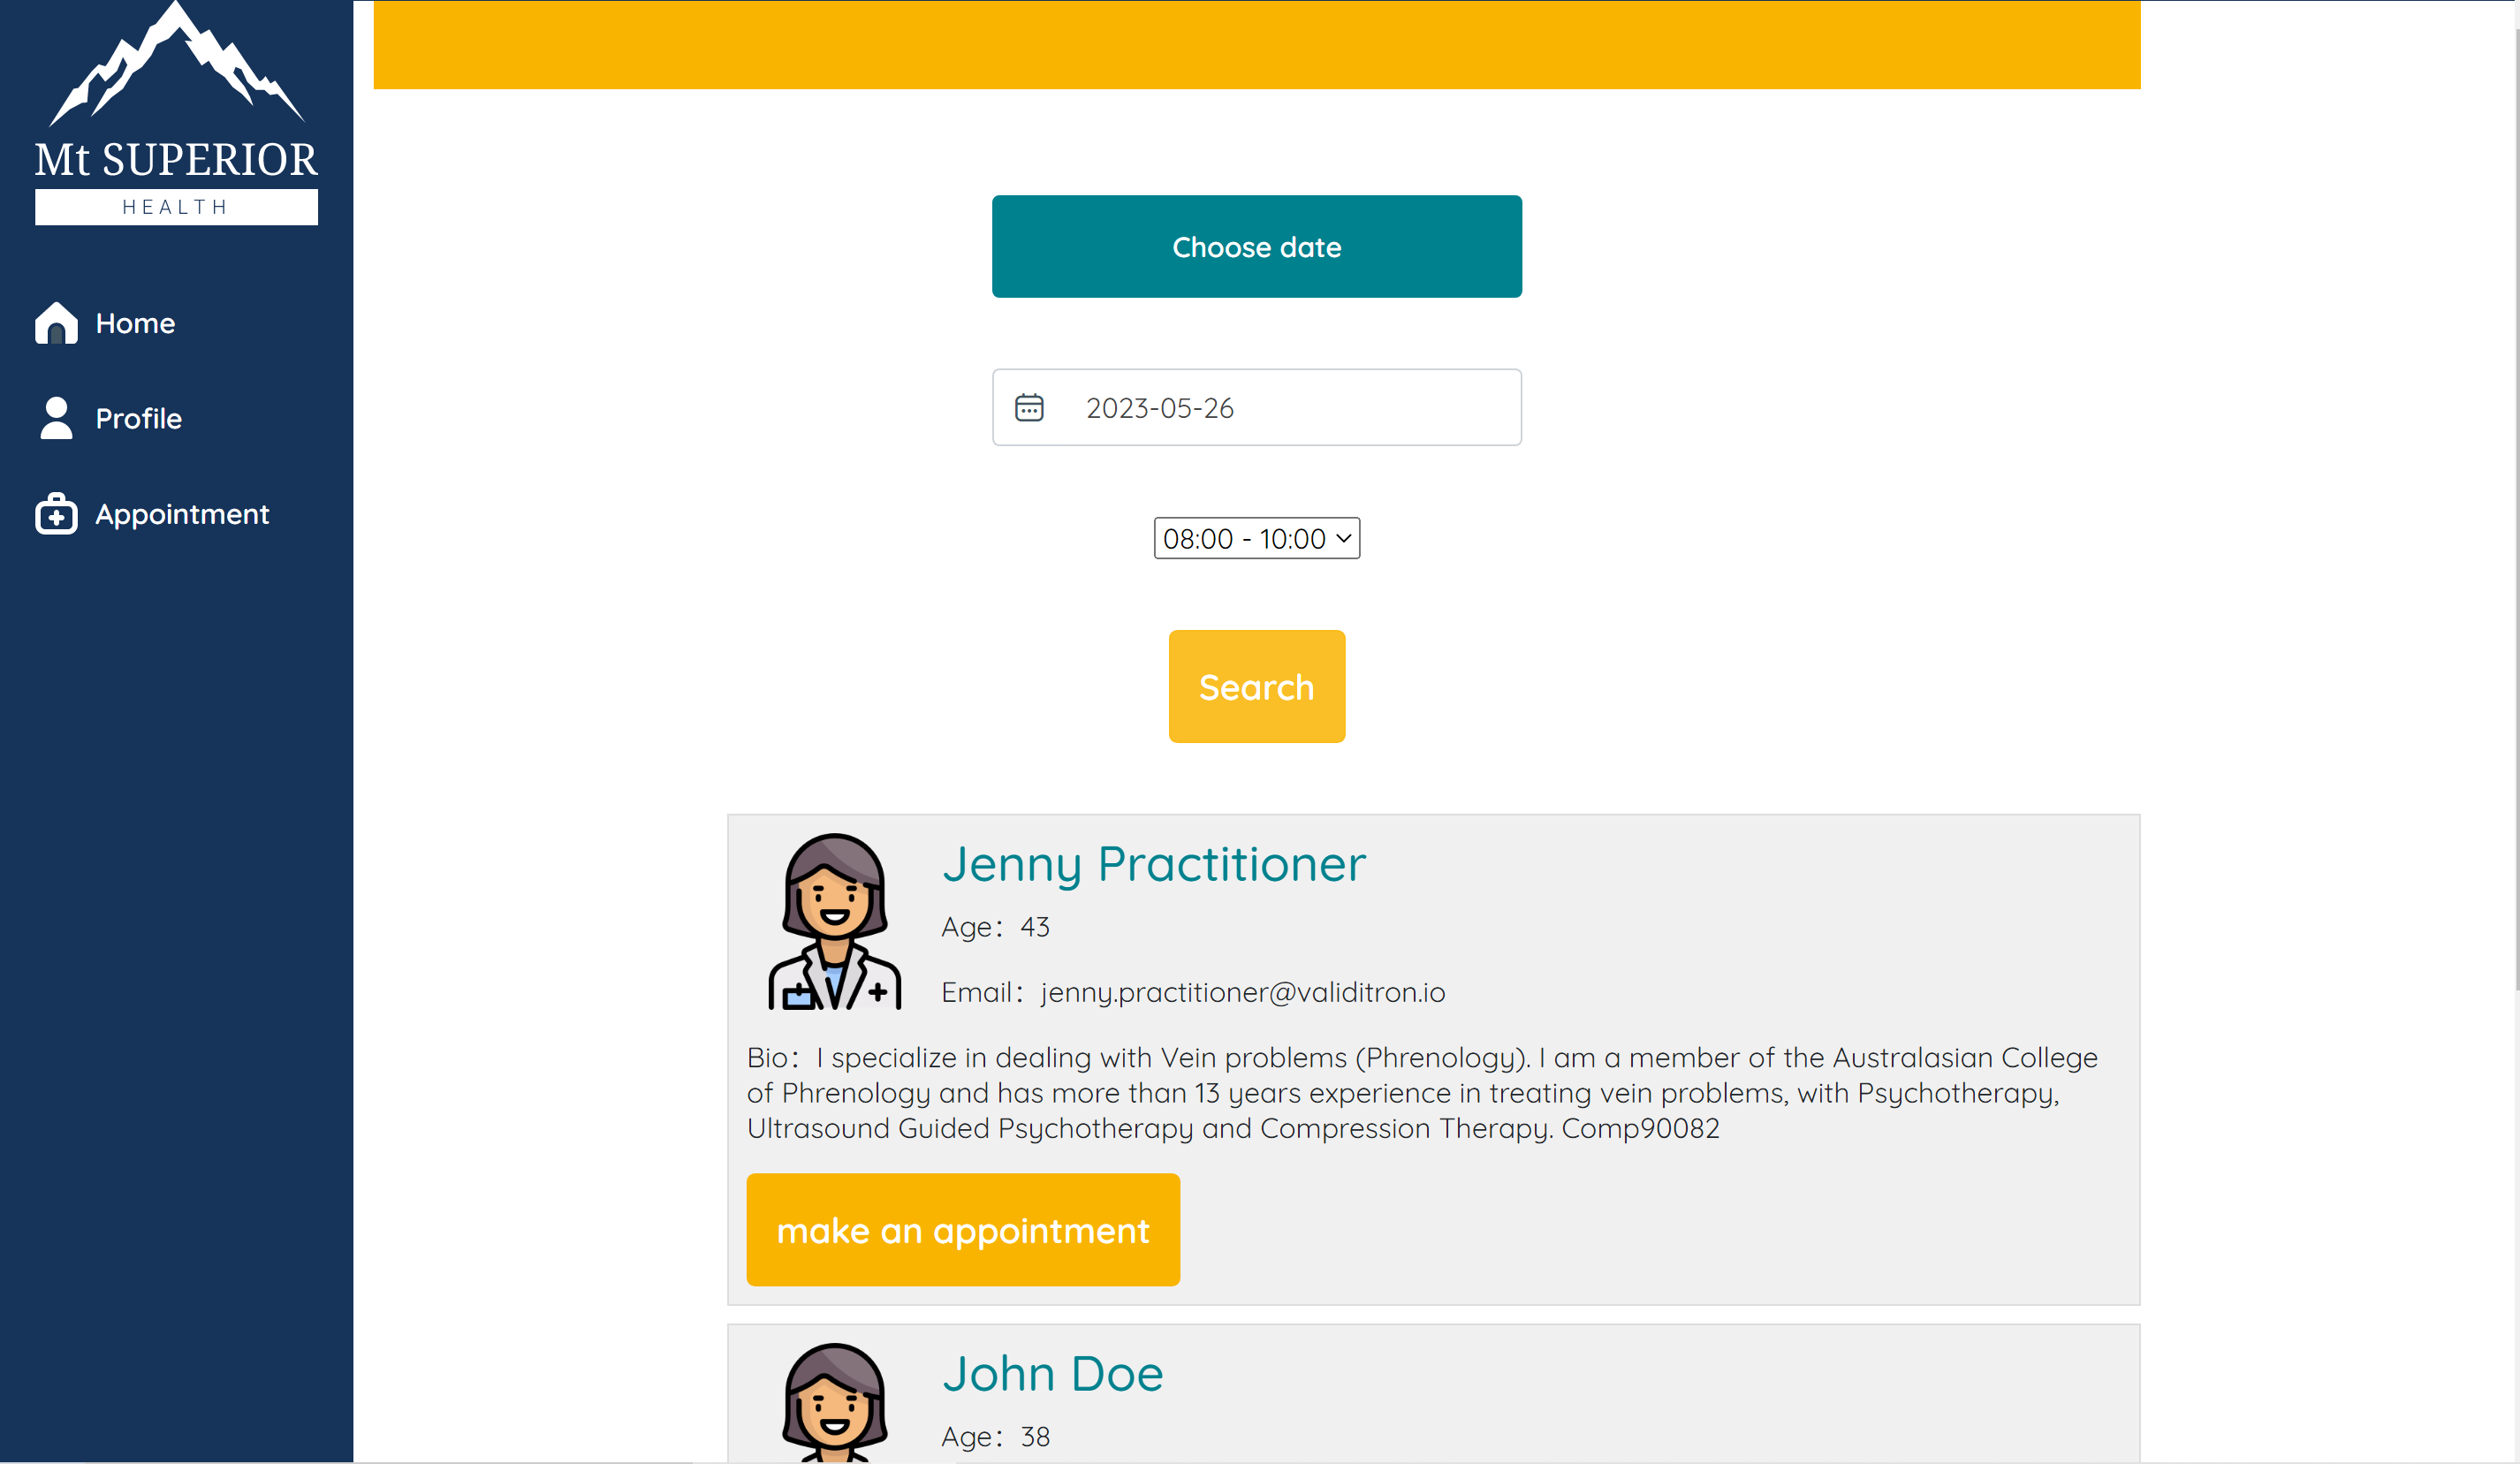Click the Jenny Practitioner name heading
The height and width of the screenshot is (1464, 2520).
pos(1153,864)
